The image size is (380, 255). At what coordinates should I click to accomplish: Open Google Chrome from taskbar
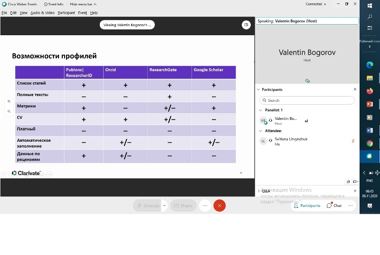[370, 144]
